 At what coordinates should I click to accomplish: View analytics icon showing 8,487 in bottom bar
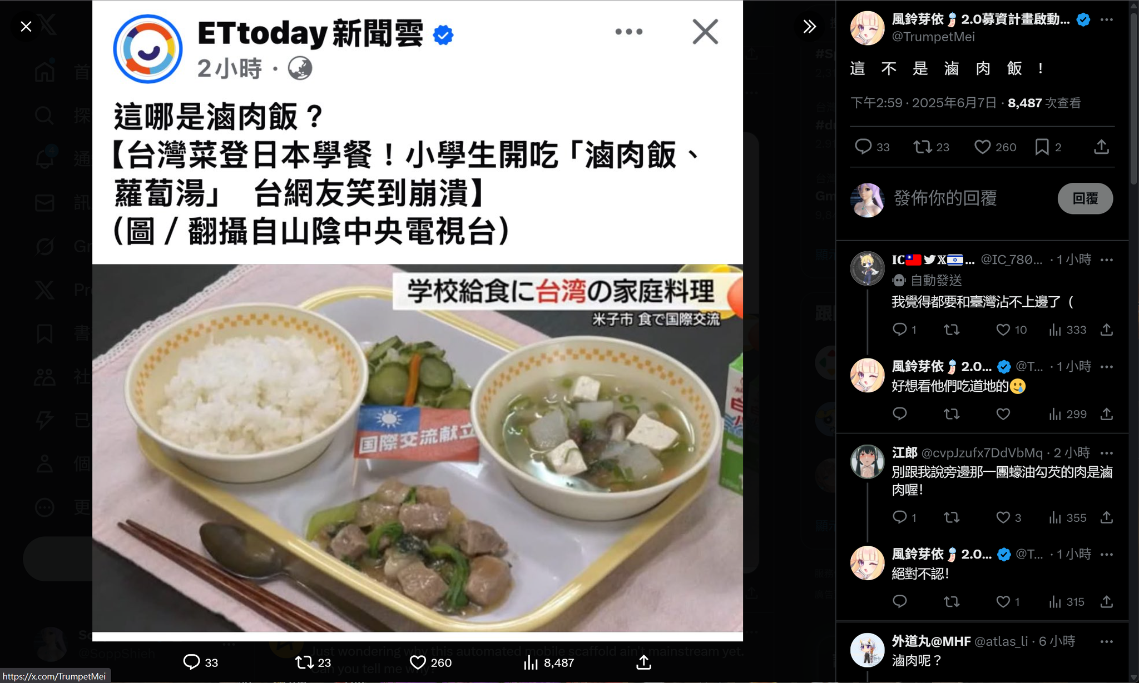pyautogui.click(x=531, y=662)
